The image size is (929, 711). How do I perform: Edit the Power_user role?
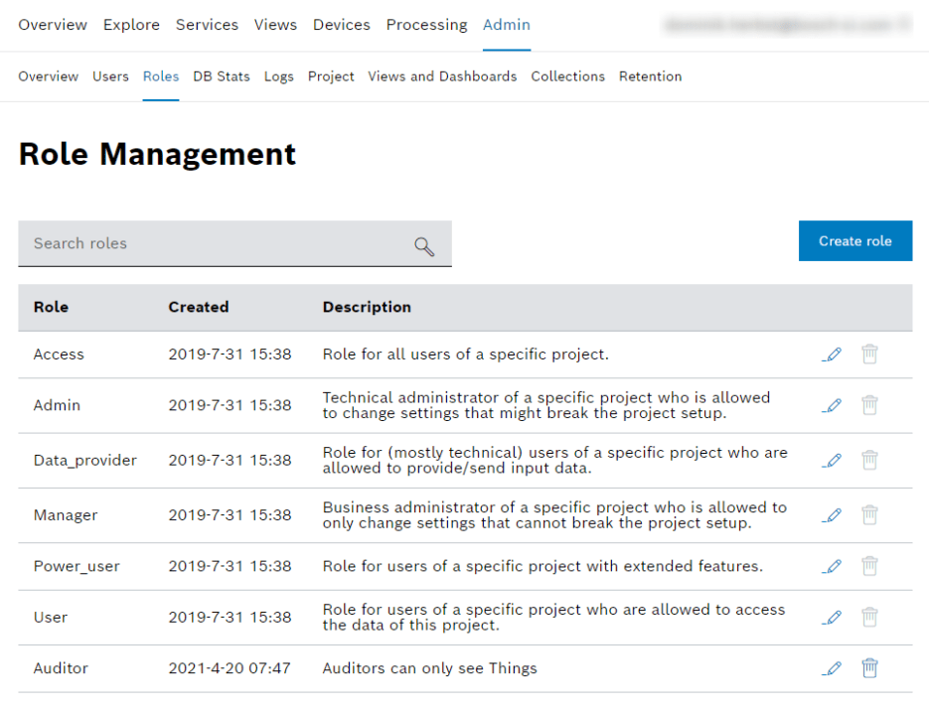(x=832, y=565)
